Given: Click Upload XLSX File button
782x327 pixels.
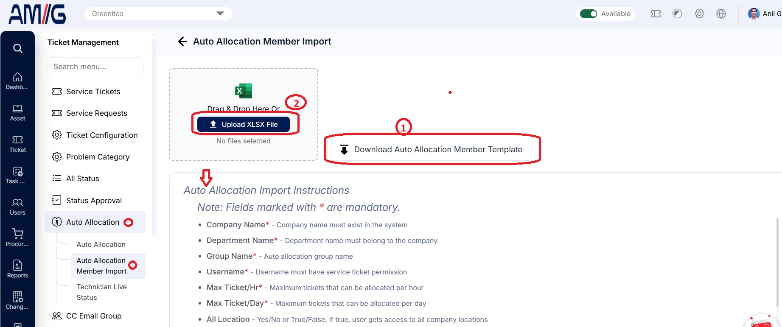Looking at the screenshot, I should (x=244, y=124).
